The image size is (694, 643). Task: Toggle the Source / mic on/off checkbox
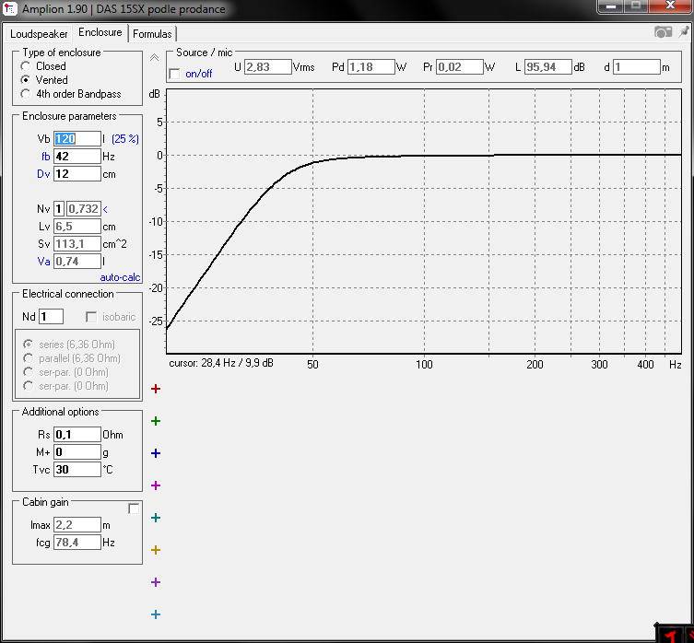[175, 74]
